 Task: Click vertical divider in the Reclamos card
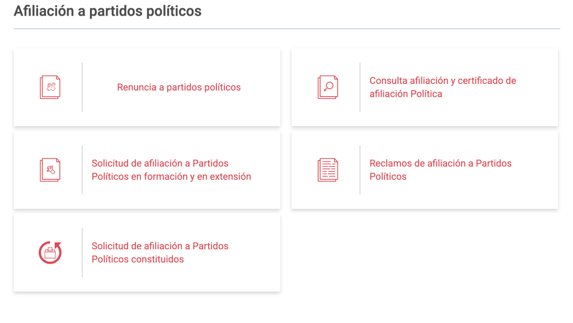[360, 170]
